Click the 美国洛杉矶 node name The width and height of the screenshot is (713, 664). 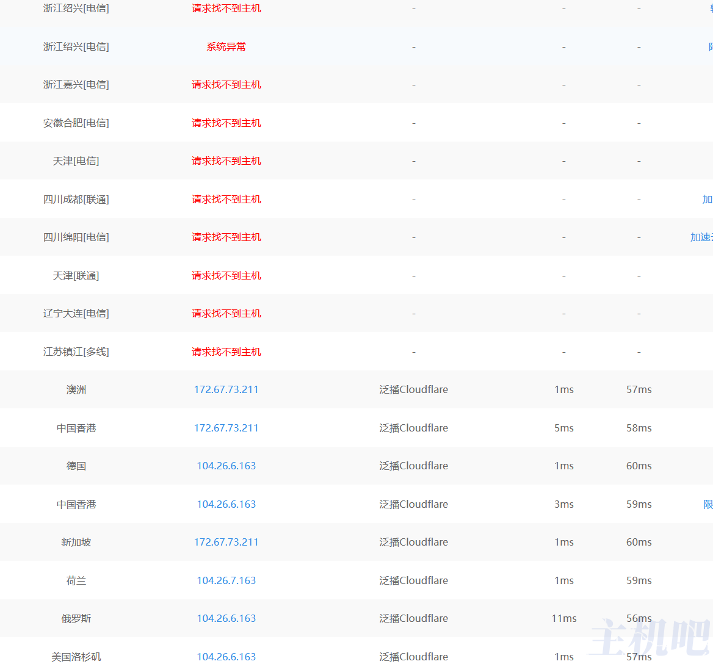[76, 657]
